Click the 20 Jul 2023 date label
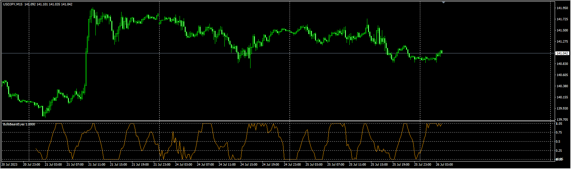 tap(10, 165)
